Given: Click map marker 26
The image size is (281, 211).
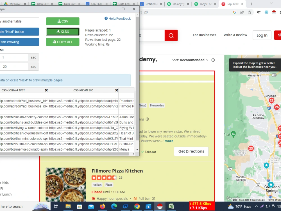Looking at the screenshot, I should click(277, 107).
